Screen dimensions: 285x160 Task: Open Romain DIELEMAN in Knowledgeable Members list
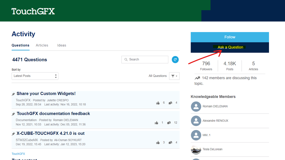215,107
